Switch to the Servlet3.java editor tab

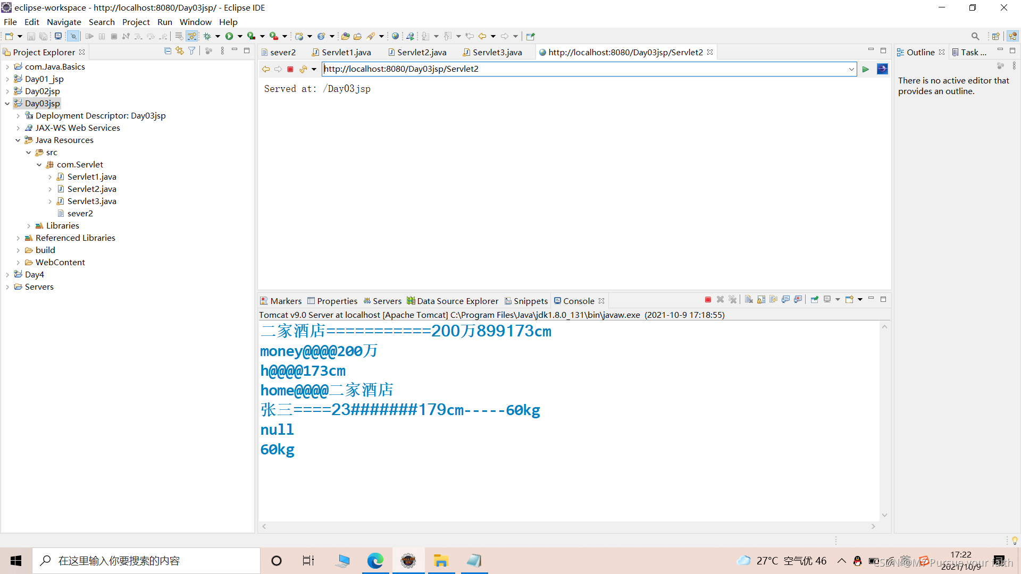[497, 52]
